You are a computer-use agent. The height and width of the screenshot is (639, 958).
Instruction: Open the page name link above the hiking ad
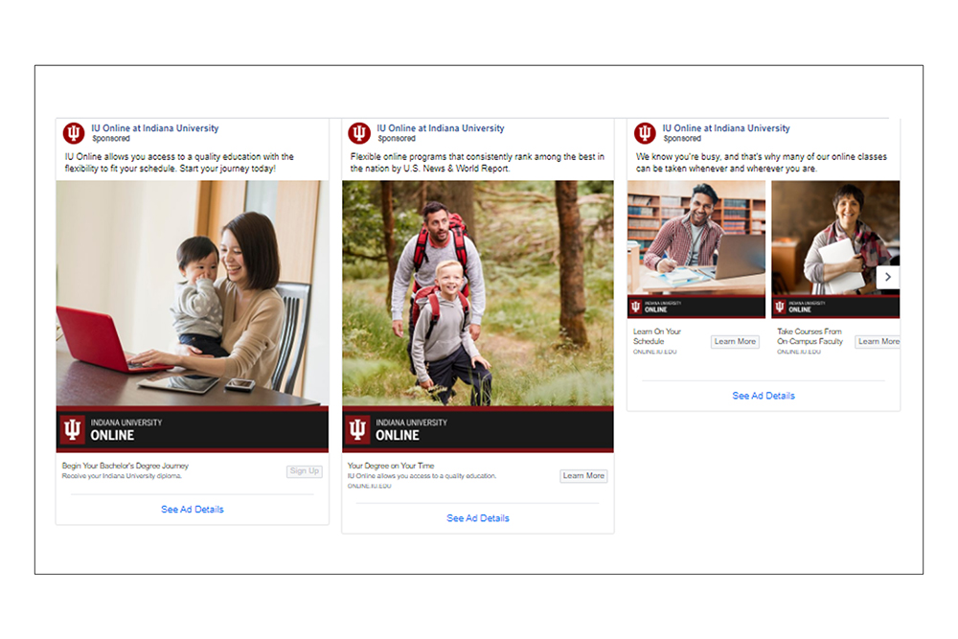coord(441,128)
